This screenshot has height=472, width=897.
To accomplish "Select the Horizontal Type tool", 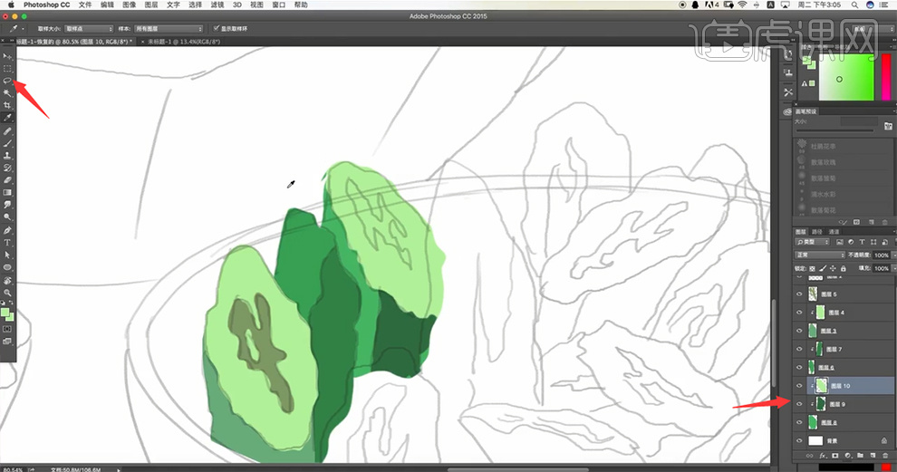I will pyautogui.click(x=7, y=243).
